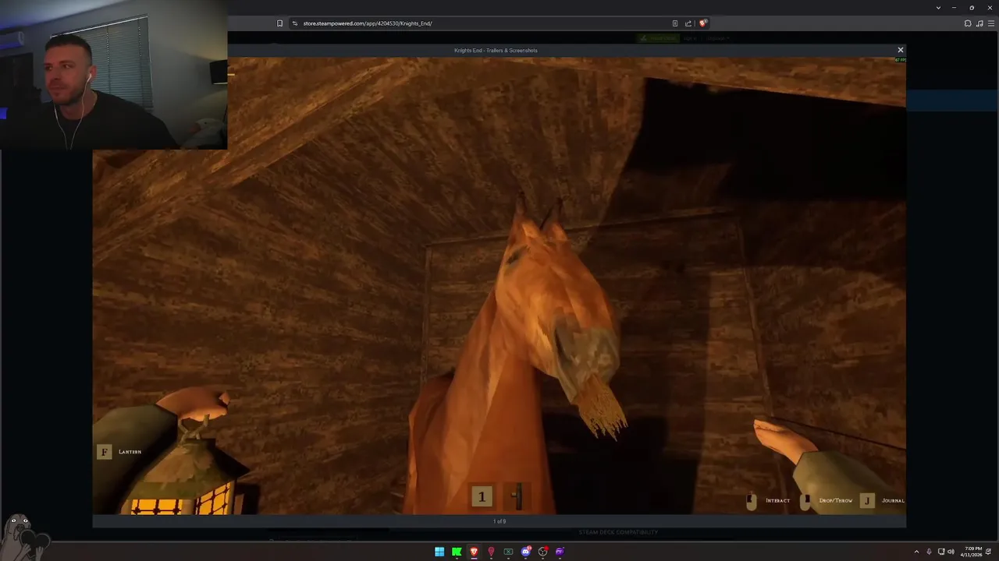Open OBS Studio in taskbar
Screen dimensions: 999x561
[542, 552]
